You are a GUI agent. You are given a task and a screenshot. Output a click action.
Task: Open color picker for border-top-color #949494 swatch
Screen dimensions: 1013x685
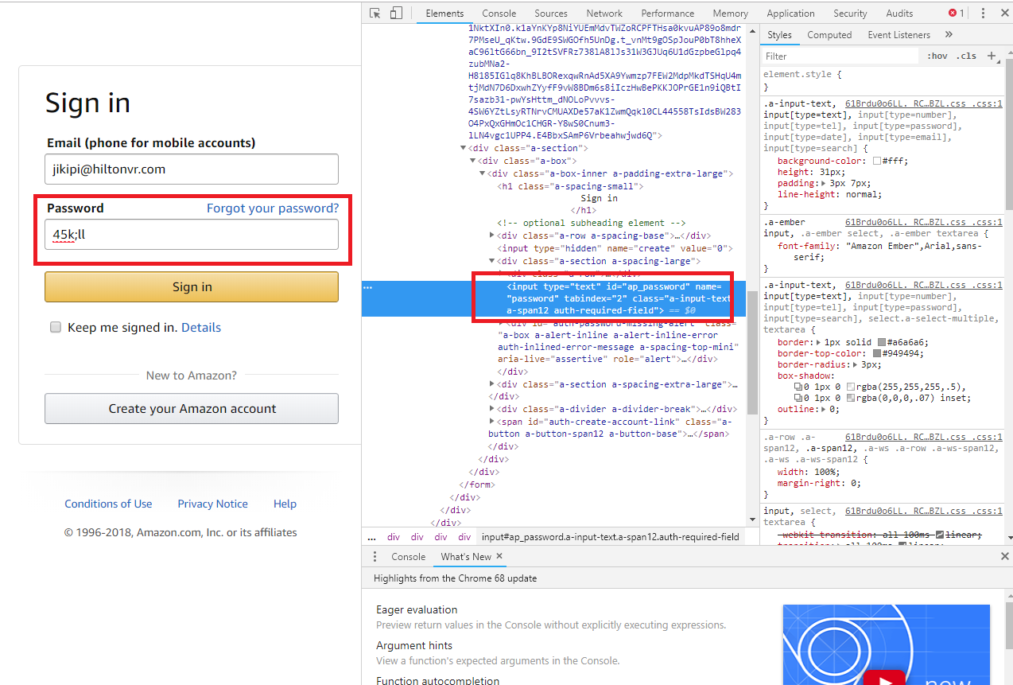876,353
